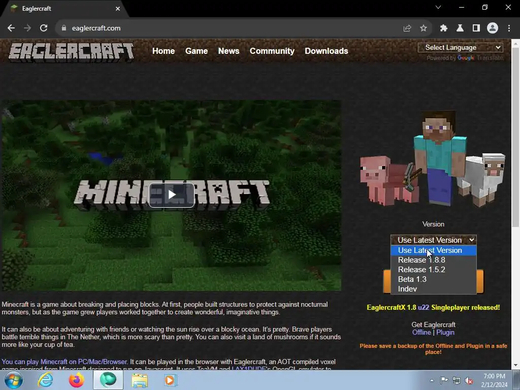The image size is (520, 390).
Task: Open the News nav item
Action: (x=229, y=51)
